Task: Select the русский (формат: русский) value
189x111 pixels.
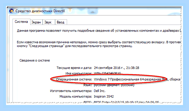Action: click(x=114, y=85)
